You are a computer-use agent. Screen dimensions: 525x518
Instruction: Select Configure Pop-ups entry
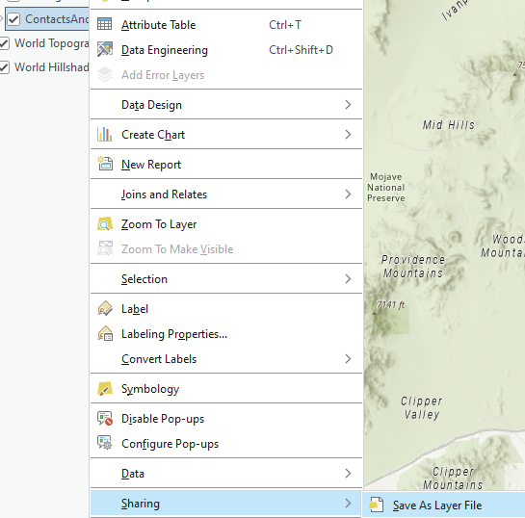point(226,444)
